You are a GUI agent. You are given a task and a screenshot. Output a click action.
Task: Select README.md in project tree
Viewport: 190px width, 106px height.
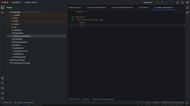19,54
